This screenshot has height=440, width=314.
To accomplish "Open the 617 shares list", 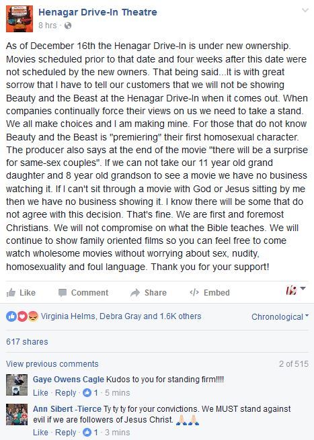I will pos(27,342).
